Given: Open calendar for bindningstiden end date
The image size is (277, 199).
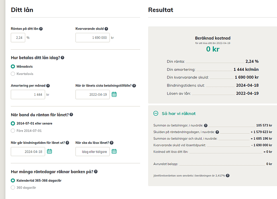Looking at the screenshot, I should pos(49,151).
